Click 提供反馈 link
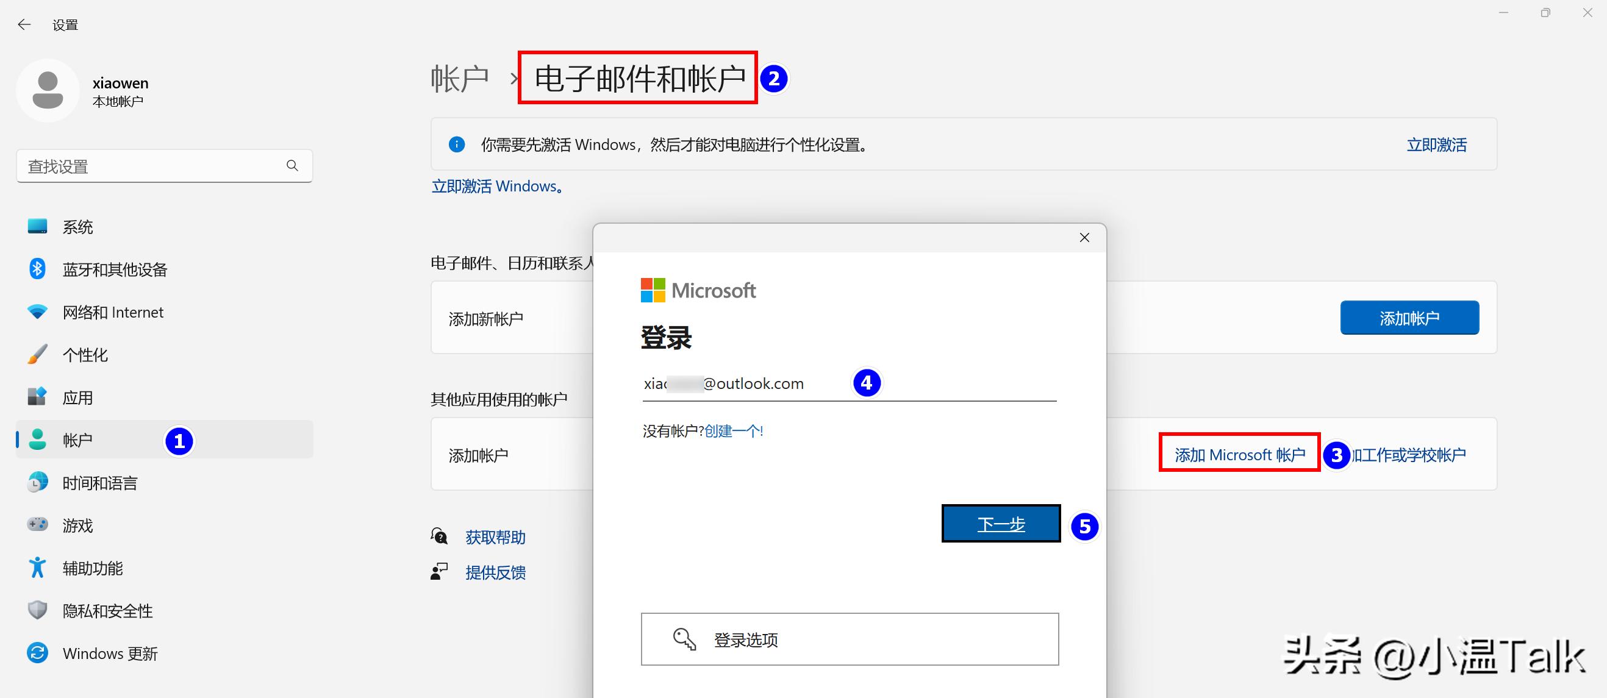The height and width of the screenshot is (698, 1607). pyautogui.click(x=495, y=572)
